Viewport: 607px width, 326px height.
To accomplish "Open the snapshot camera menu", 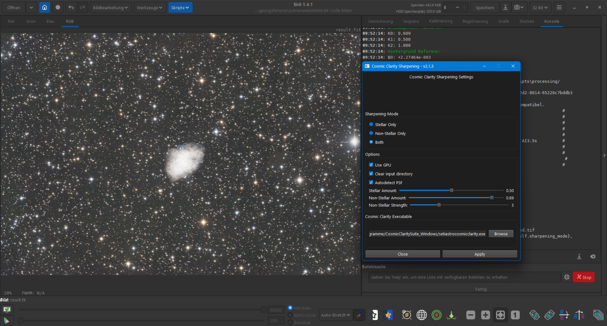I will pyautogui.click(x=519, y=8).
